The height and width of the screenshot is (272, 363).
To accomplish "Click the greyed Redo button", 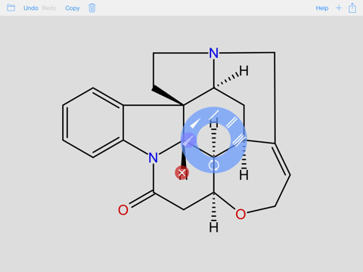I will click(49, 8).
